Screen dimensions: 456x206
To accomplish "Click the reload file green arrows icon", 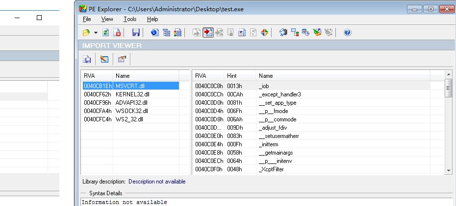I will [105, 32].
